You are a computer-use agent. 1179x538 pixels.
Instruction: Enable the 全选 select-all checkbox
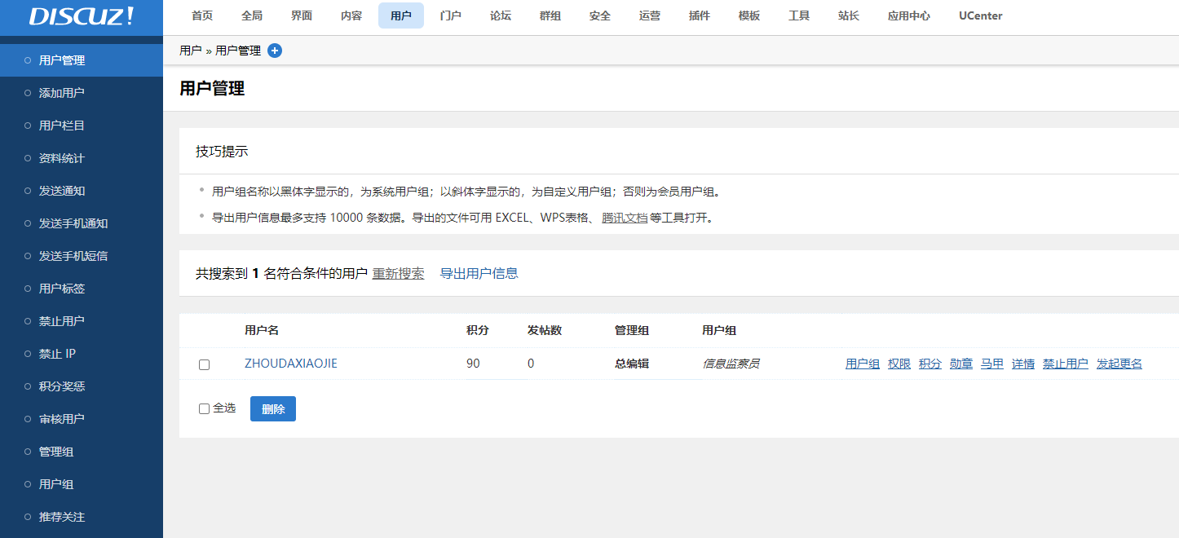(x=205, y=408)
